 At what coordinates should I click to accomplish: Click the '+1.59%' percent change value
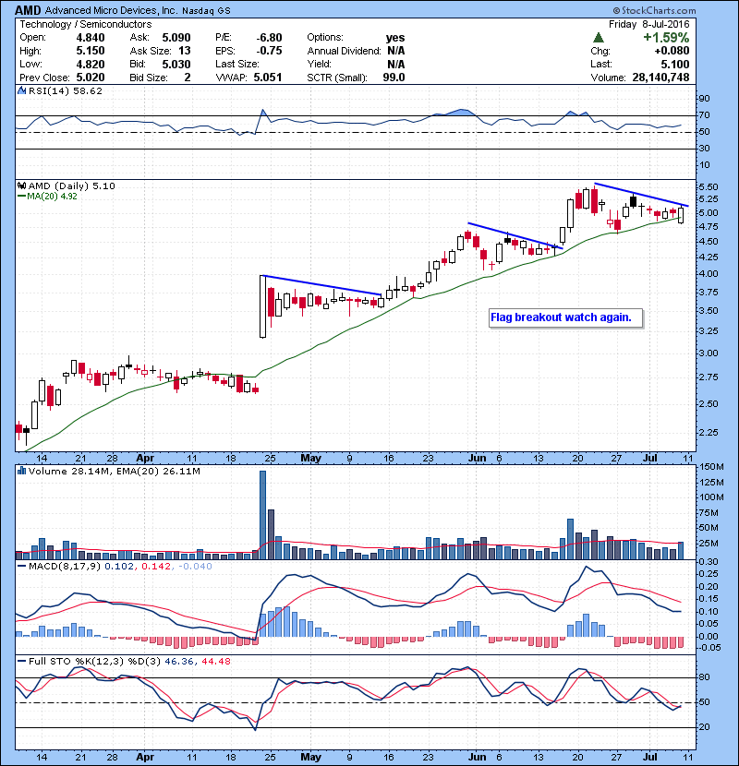(x=666, y=38)
